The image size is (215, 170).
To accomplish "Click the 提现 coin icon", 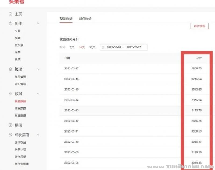I will tap(10, 125).
